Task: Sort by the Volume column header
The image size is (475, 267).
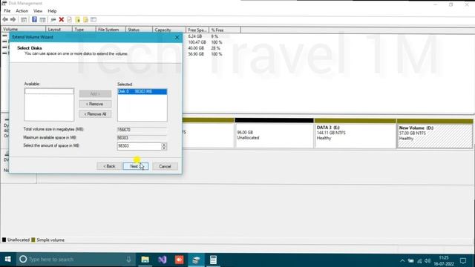Action: [23, 30]
